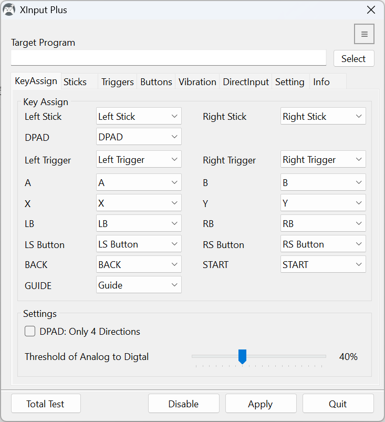The height and width of the screenshot is (422, 385).
Task: Expand the RB assignment dropdown
Action: [323, 223]
